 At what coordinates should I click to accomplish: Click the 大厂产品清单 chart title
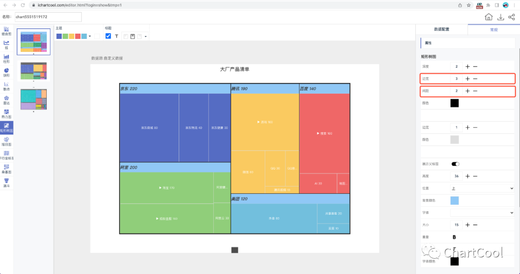235,69
